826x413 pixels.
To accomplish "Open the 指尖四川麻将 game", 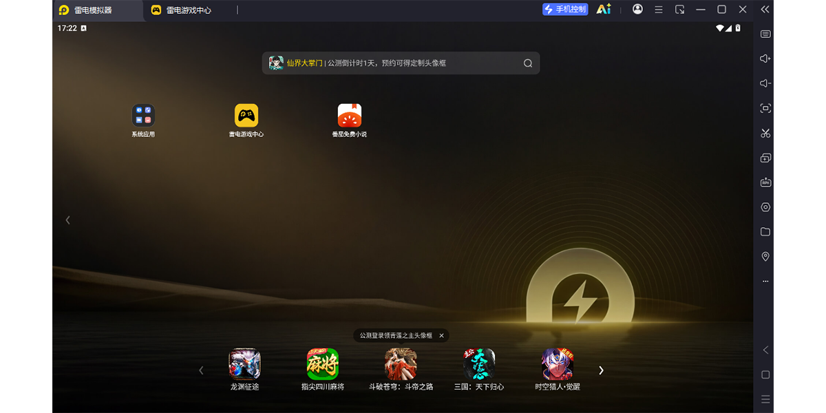I will coord(323,370).
